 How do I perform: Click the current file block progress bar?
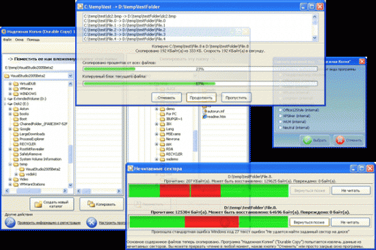pyautogui.click(x=200, y=83)
